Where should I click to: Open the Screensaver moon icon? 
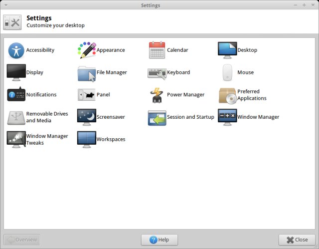click(x=87, y=117)
